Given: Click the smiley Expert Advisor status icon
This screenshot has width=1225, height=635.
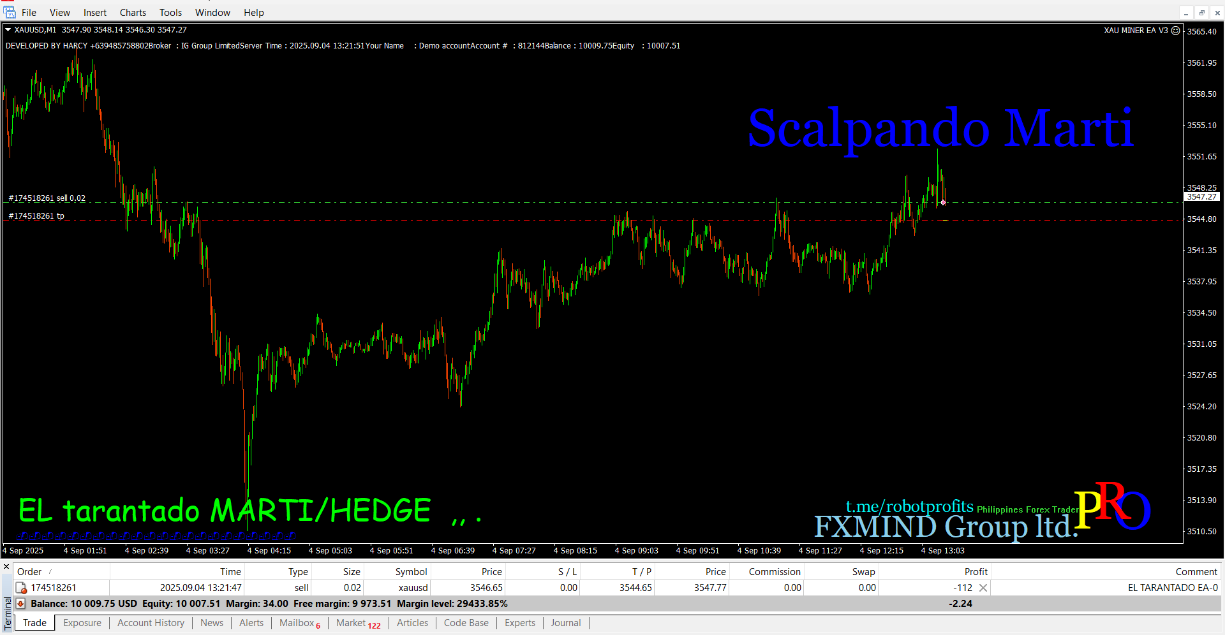Looking at the screenshot, I should (1175, 30).
